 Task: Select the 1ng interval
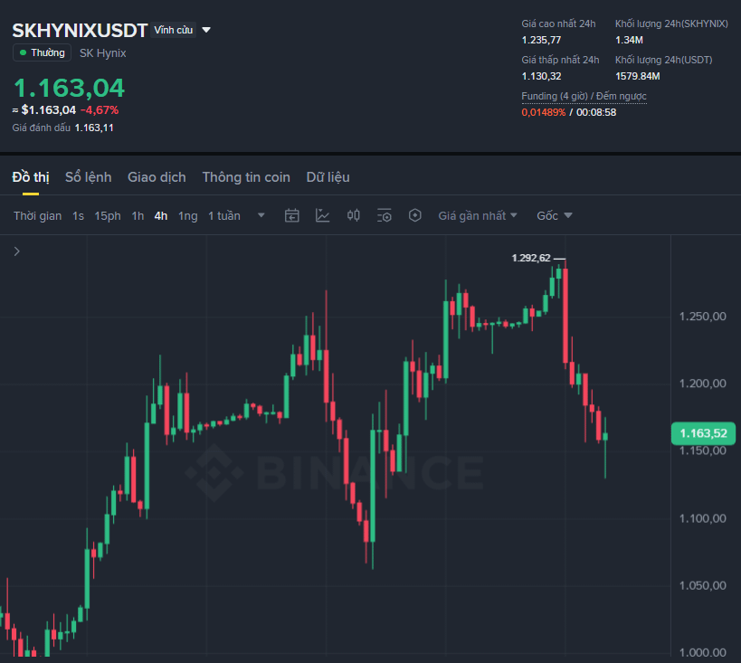[187, 216]
